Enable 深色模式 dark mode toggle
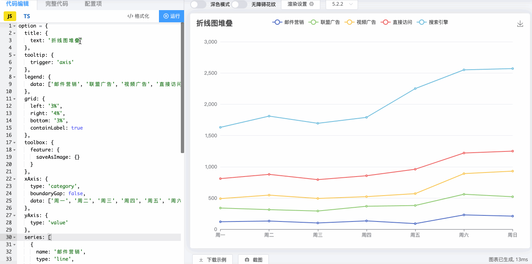This screenshot has width=532, height=264. [198, 4]
